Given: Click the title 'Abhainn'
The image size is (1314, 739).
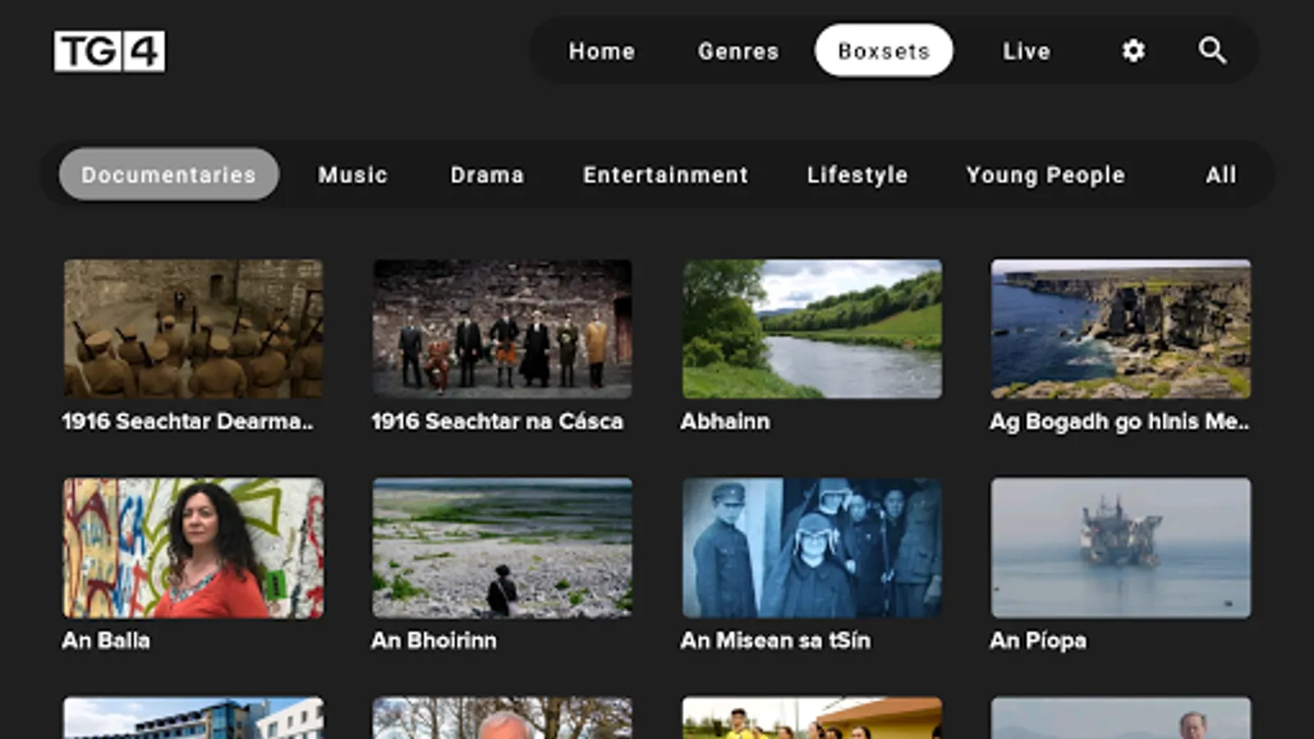Looking at the screenshot, I should point(725,421).
